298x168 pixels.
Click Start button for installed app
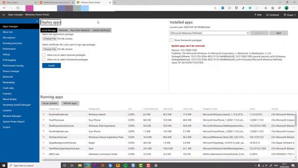coord(278,33)
